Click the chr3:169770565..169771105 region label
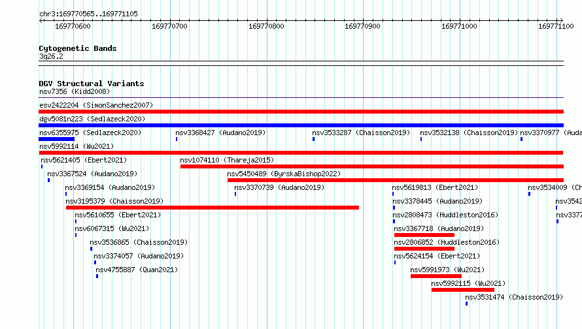This screenshot has width=582, height=329. click(x=88, y=14)
